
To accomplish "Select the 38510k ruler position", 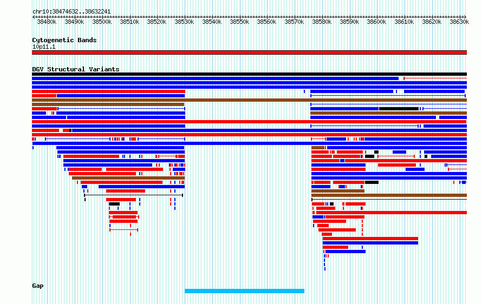I will (129, 22).
